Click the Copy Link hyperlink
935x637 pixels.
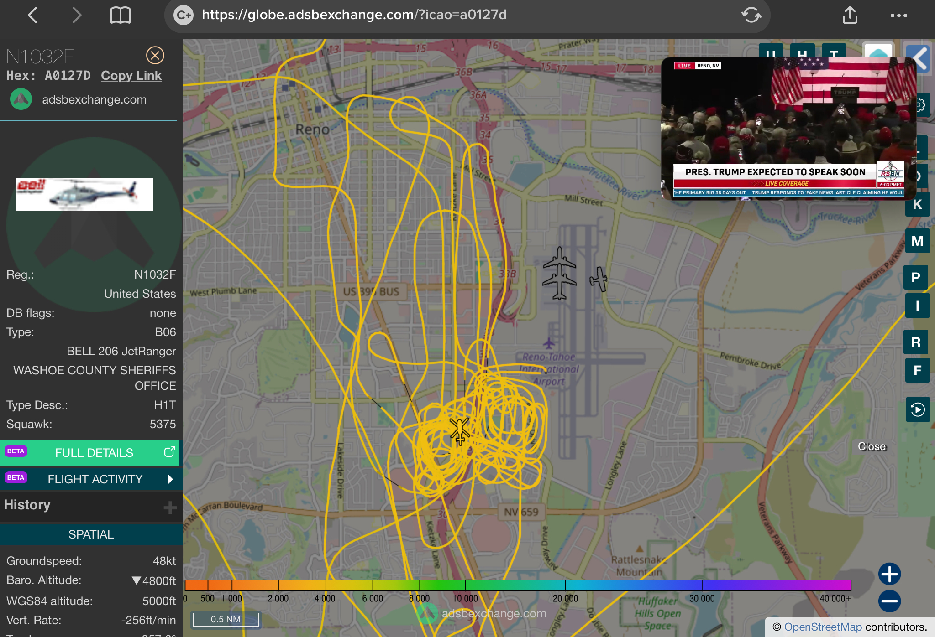click(x=131, y=75)
